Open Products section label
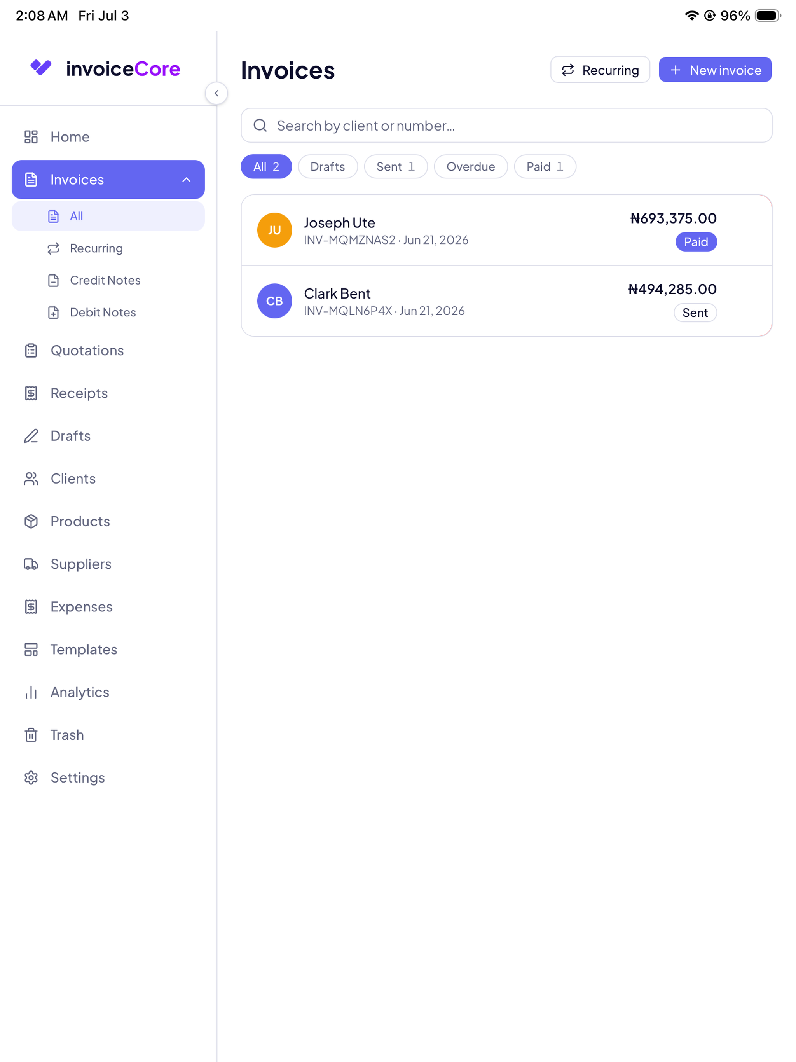Image resolution: width=796 pixels, height=1062 pixels. pyautogui.click(x=80, y=521)
